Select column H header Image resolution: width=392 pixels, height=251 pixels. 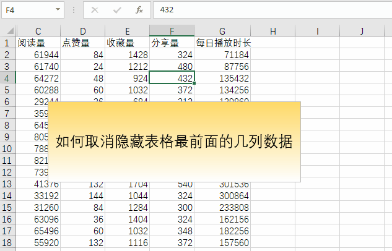(273, 31)
